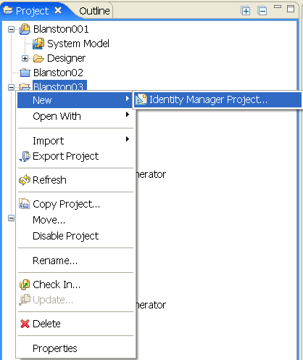Click the Blanston001 project icon
Image resolution: width=303 pixels, height=360 pixels.
25,29
